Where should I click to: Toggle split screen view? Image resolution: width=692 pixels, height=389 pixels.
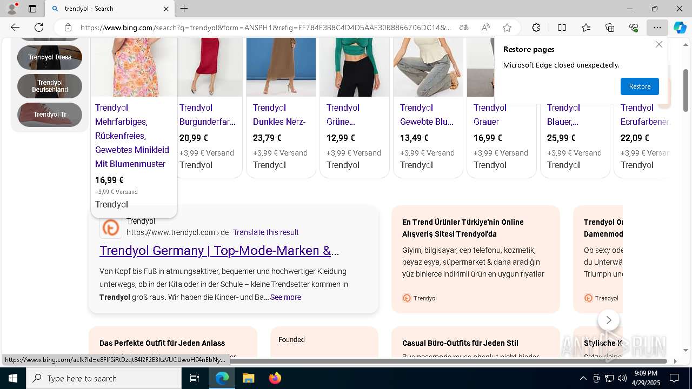point(562,28)
